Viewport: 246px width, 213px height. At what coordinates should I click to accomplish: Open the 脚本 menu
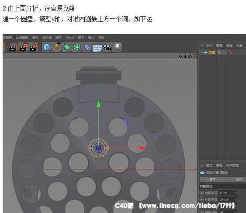click(81, 37)
